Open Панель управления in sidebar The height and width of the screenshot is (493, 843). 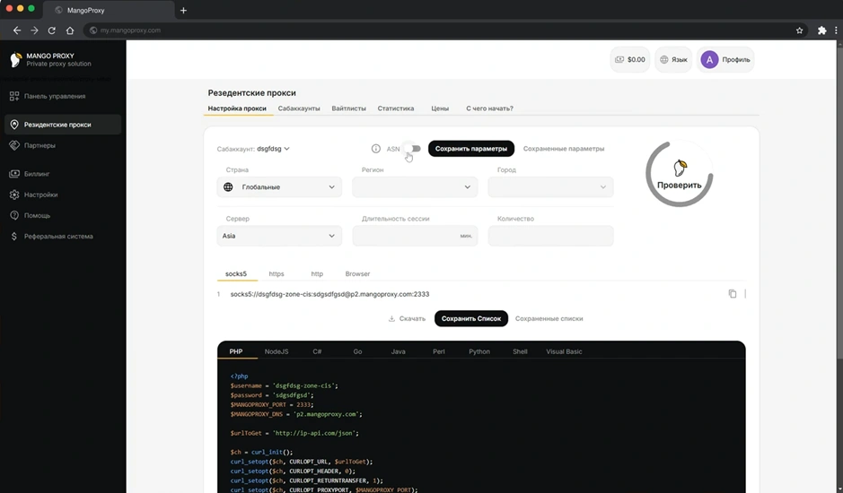click(x=55, y=96)
